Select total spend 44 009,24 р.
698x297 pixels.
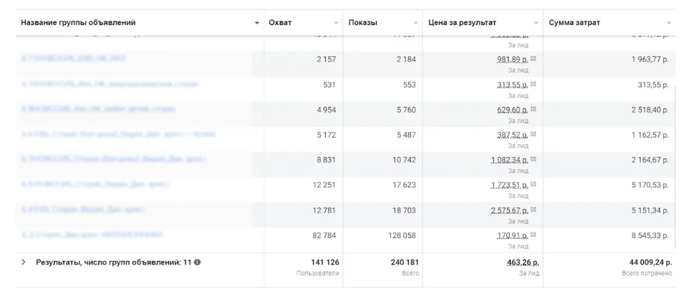point(650,262)
